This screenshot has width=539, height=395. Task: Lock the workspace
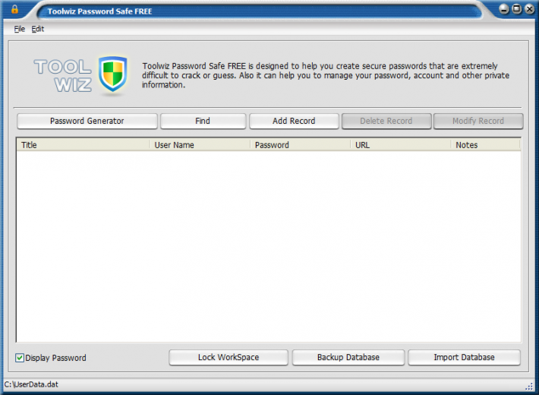229,358
